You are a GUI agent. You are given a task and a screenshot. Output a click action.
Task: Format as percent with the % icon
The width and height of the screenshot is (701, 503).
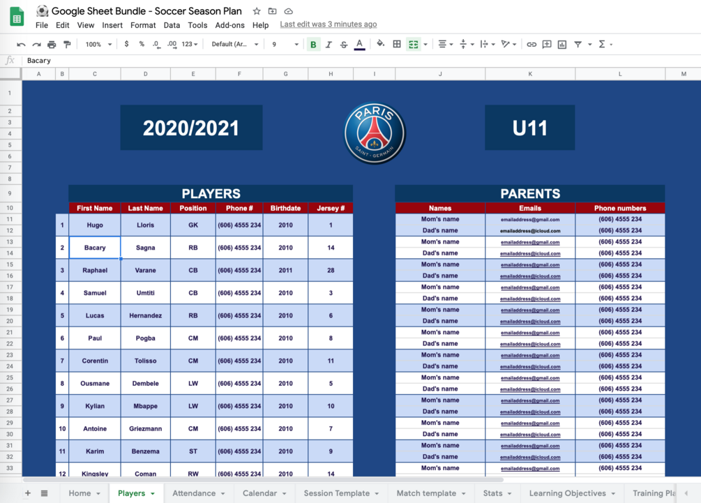(x=142, y=44)
